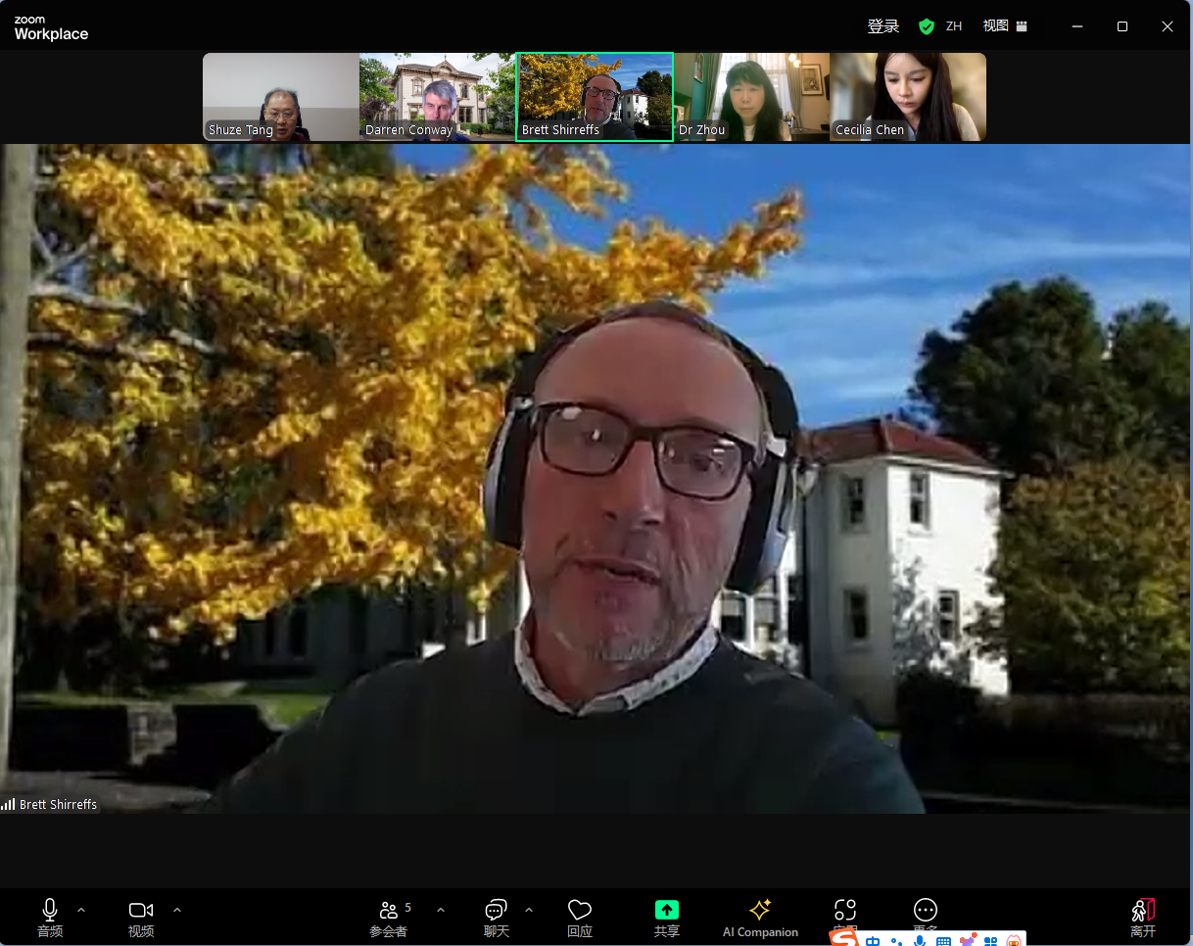The height and width of the screenshot is (946, 1193).
Task: Expand the video options chevron
Action: (x=177, y=910)
